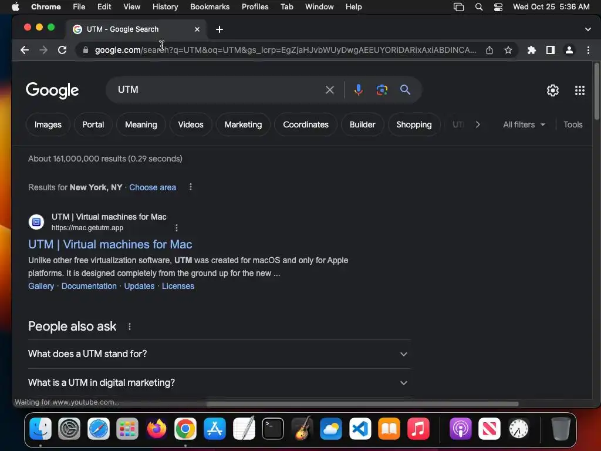The height and width of the screenshot is (451, 601).
Task: Click the horizontal scrollbar at bottom
Action: 362,404
